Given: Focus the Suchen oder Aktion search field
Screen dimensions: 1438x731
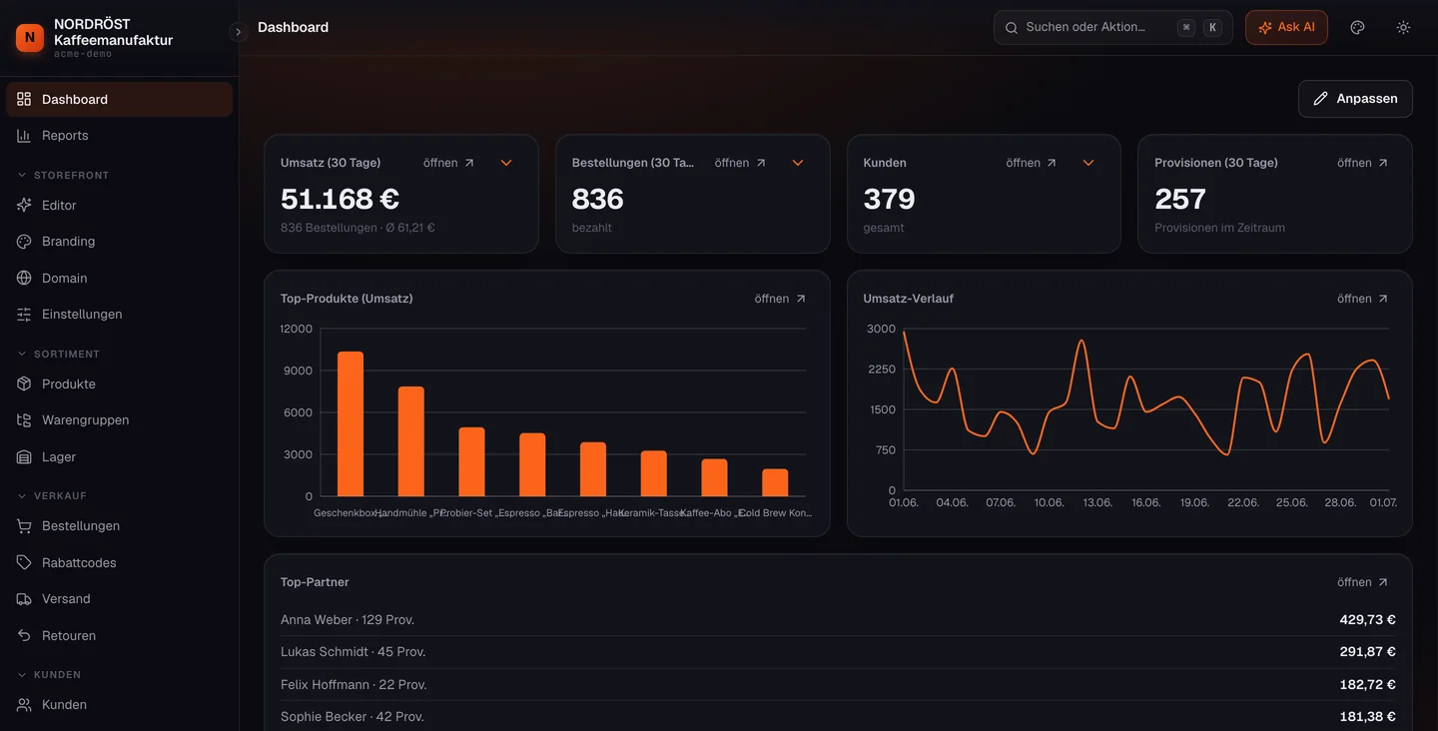Looking at the screenshot, I should click(1112, 27).
